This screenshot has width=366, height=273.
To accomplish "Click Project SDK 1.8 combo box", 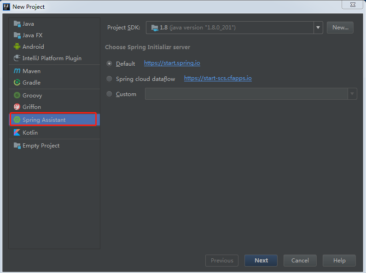I will pyautogui.click(x=234, y=28).
